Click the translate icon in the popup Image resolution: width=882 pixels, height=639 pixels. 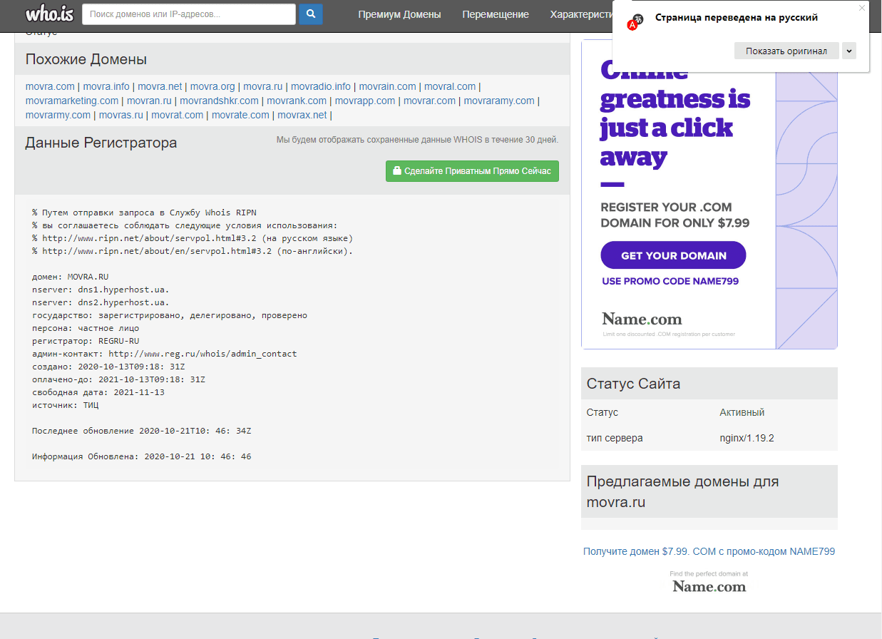click(x=636, y=21)
